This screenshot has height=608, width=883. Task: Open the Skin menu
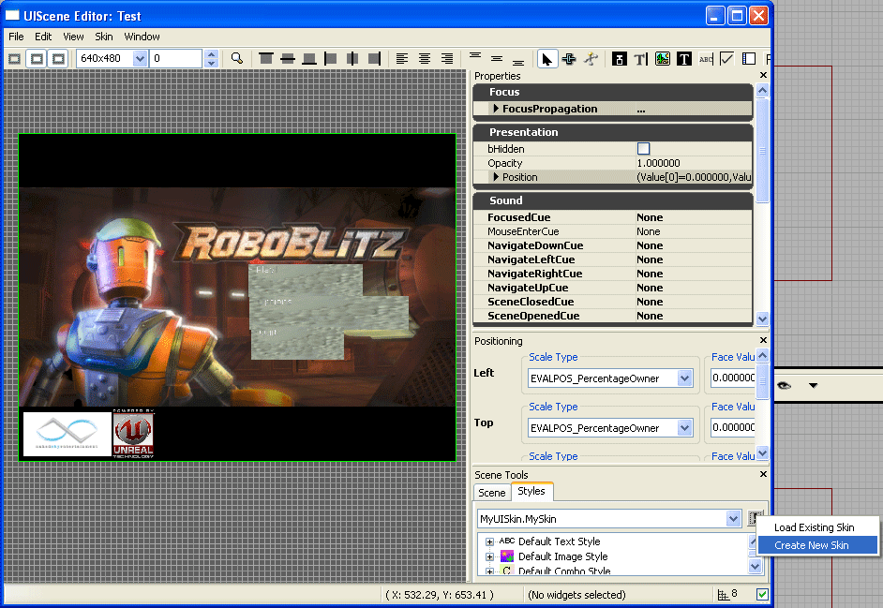coord(103,37)
